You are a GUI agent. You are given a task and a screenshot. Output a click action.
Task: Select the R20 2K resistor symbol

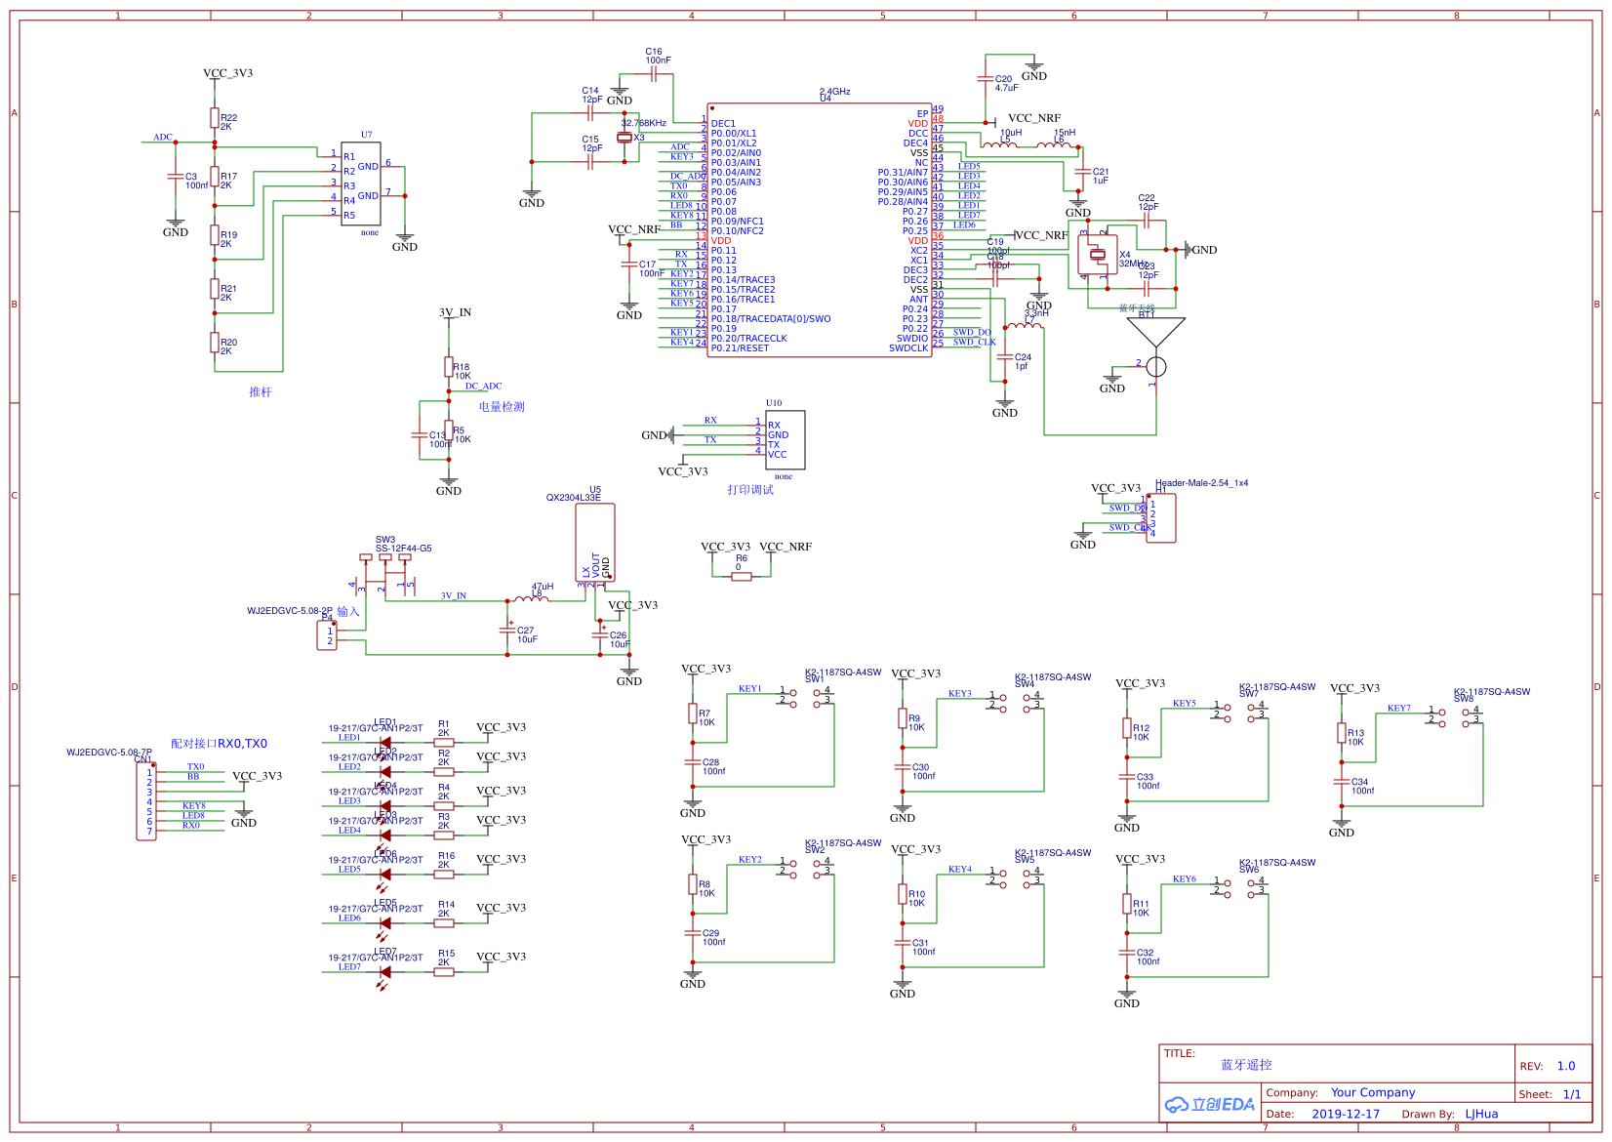point(215,343)
